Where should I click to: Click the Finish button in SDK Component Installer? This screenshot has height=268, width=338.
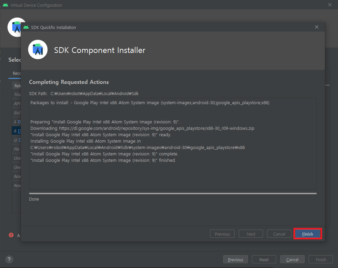coord(307,234)
